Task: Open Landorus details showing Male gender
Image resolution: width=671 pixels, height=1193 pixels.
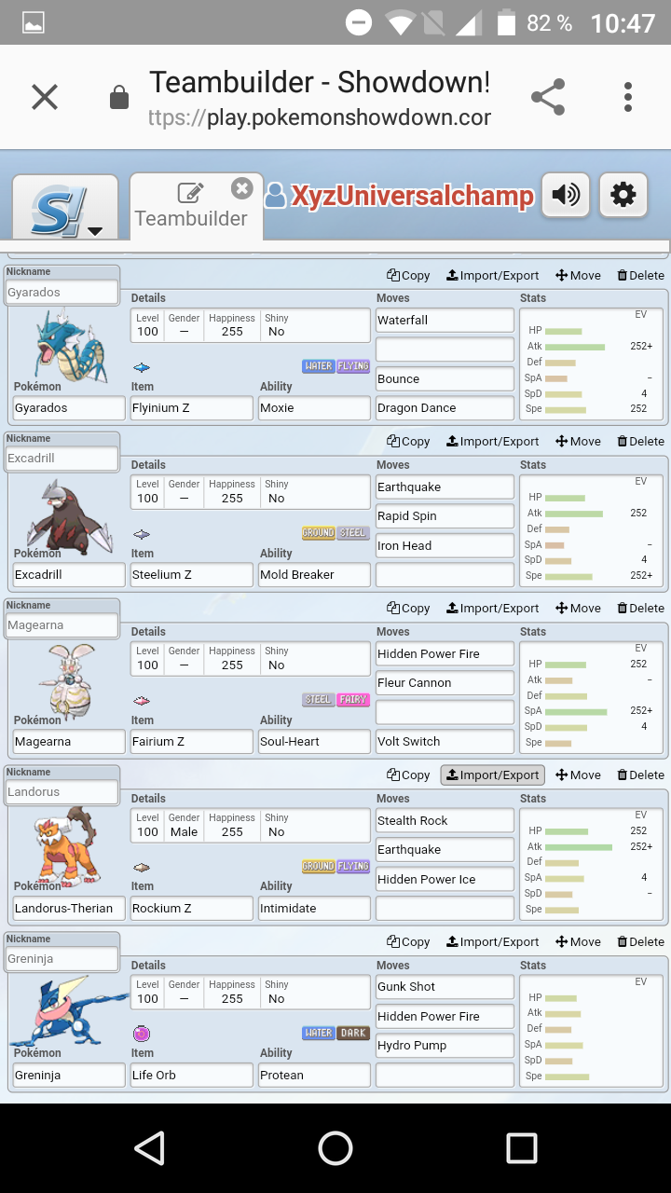Action: (x=250, y=826)
